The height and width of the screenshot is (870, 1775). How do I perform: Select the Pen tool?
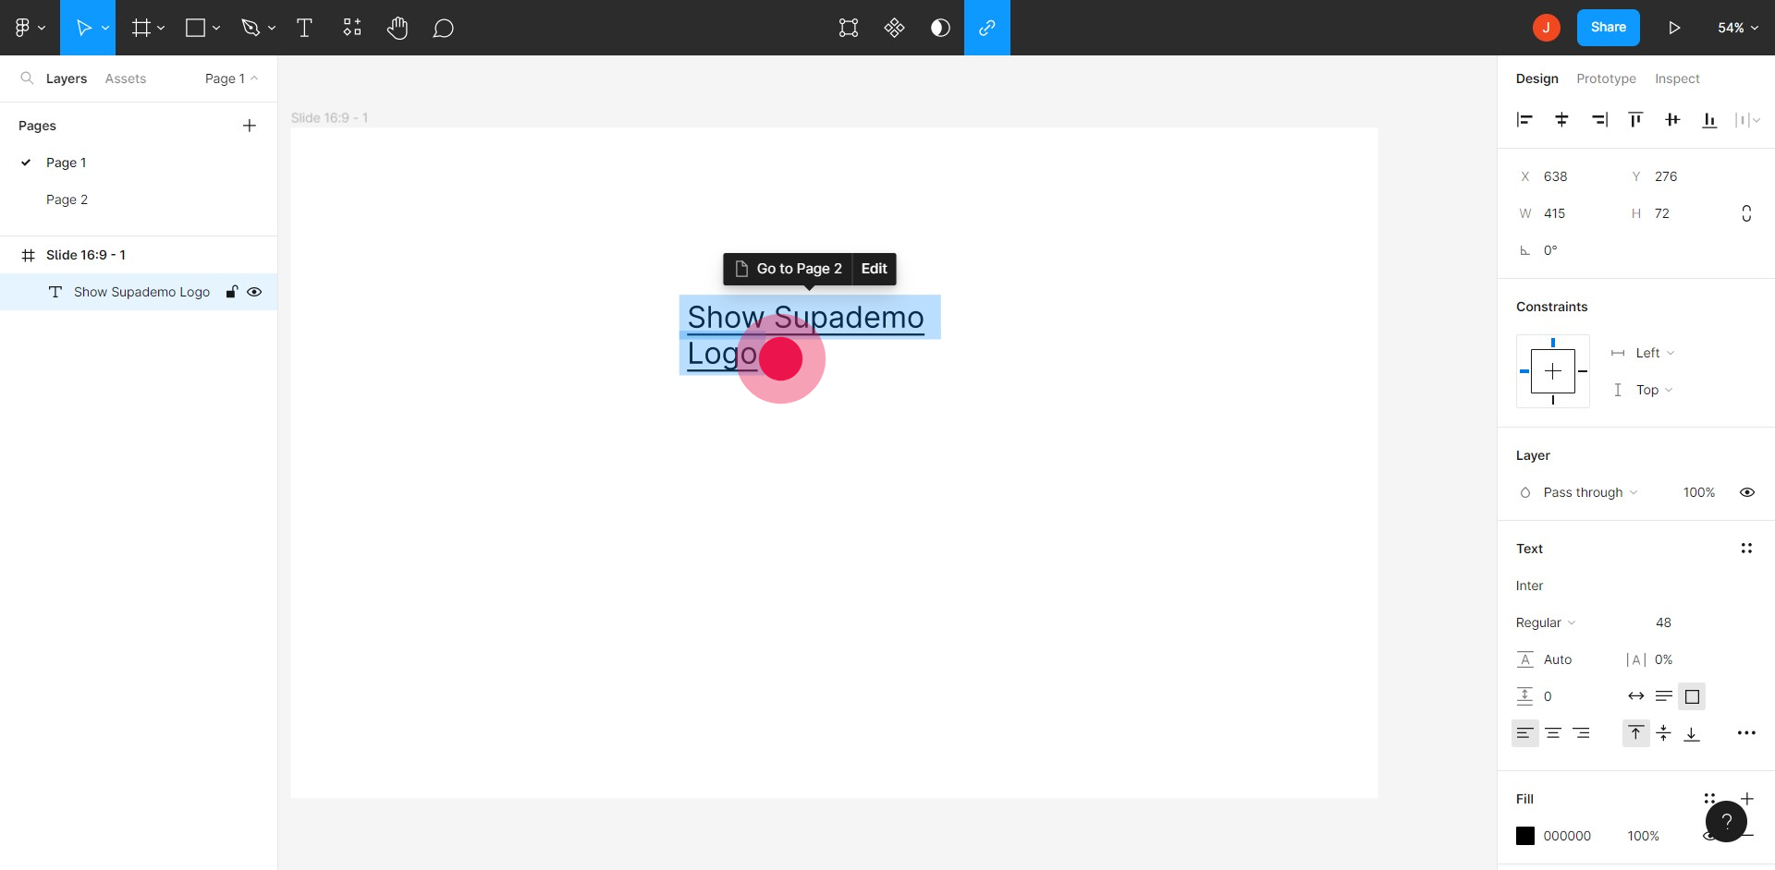click(x=251, y=28)
